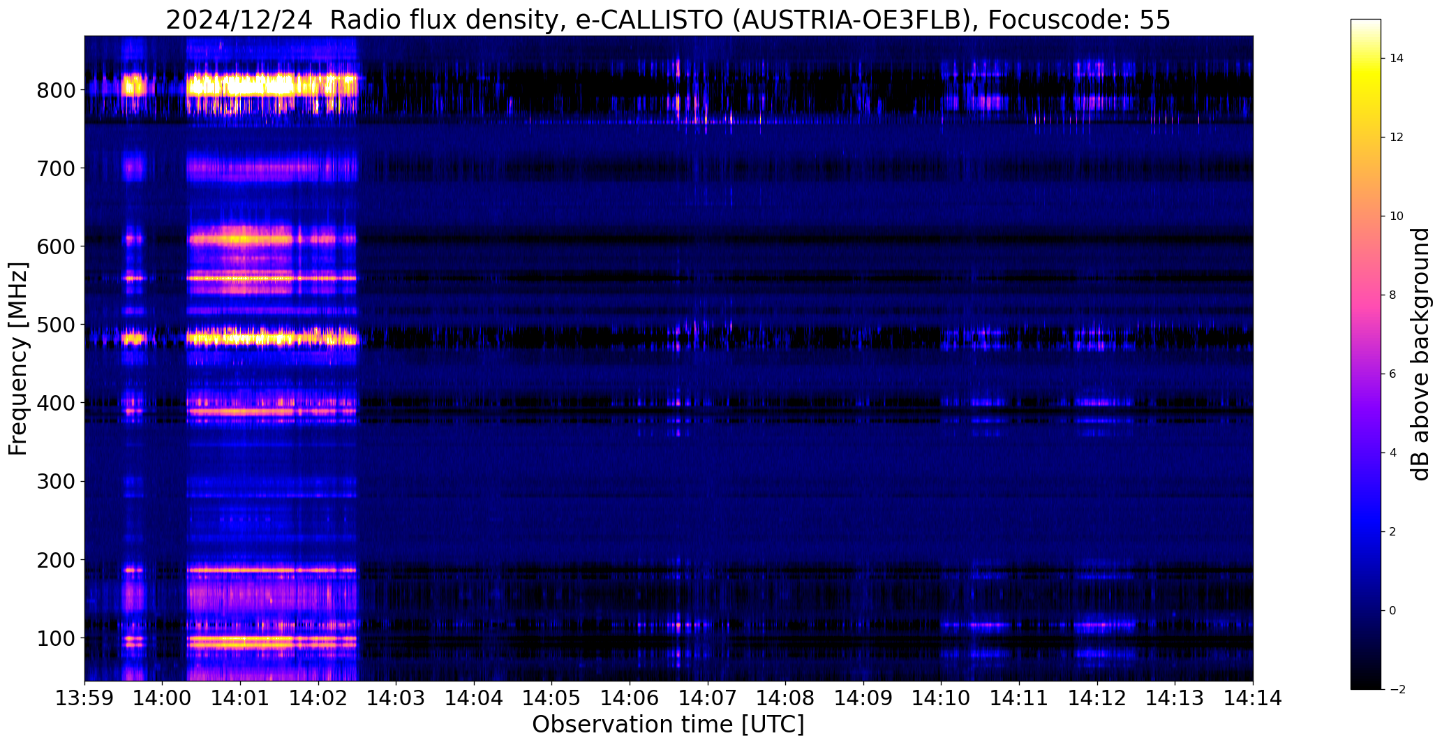Viewport: 1442px width, 745px height.
Task: Click the 'dB above background' colorbar label
Action: tap(1420, 354)
